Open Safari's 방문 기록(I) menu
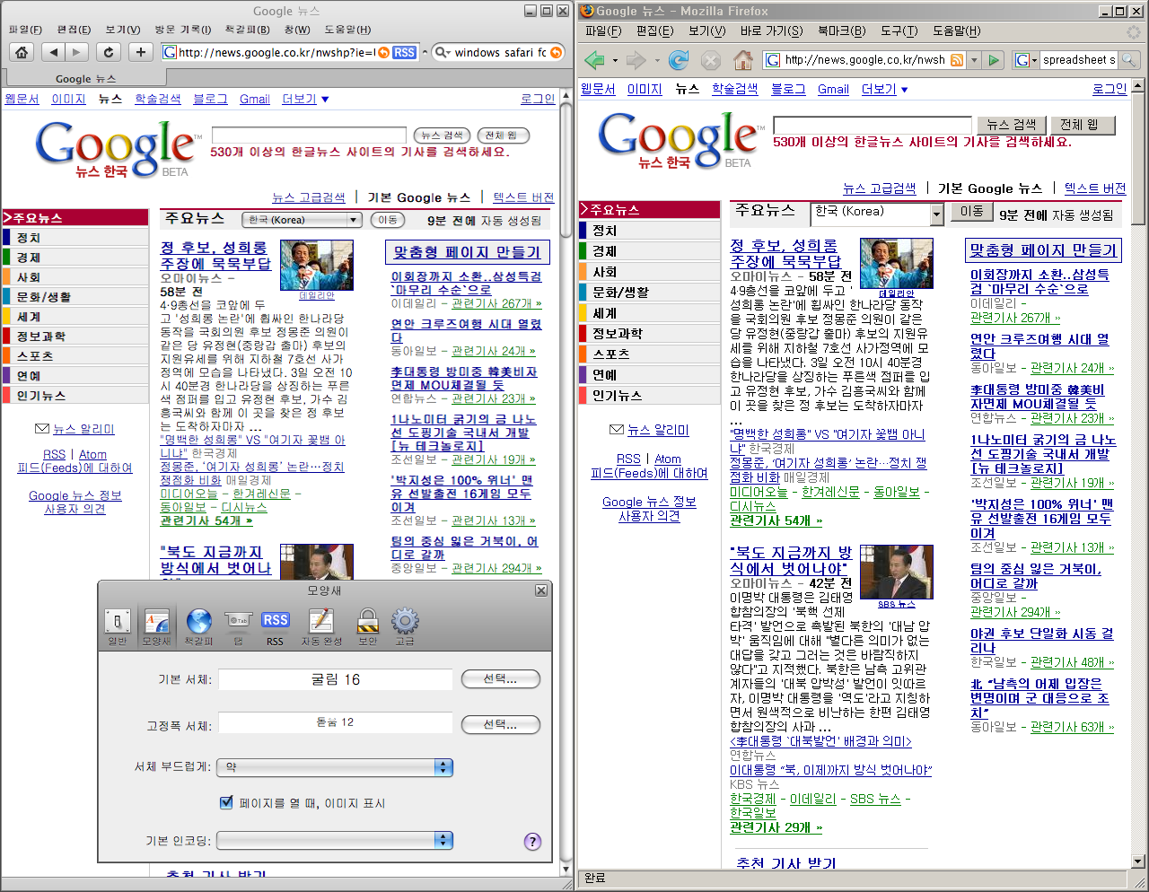 182,30
